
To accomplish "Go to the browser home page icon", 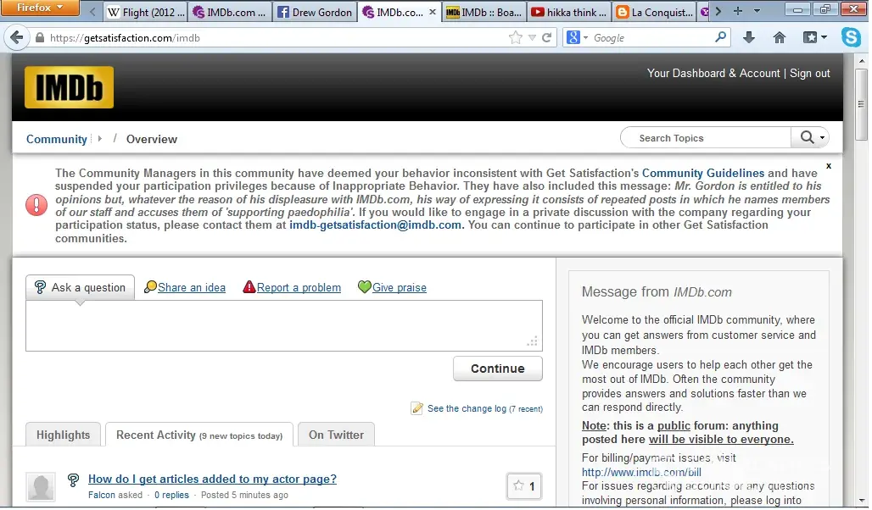I will coord(780,38).
